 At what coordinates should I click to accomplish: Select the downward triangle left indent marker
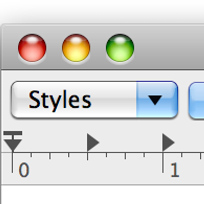[x=13, y=145]
